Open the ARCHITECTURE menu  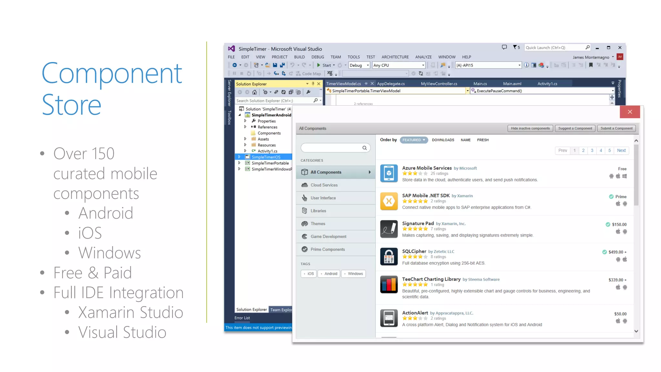[395, 57]
